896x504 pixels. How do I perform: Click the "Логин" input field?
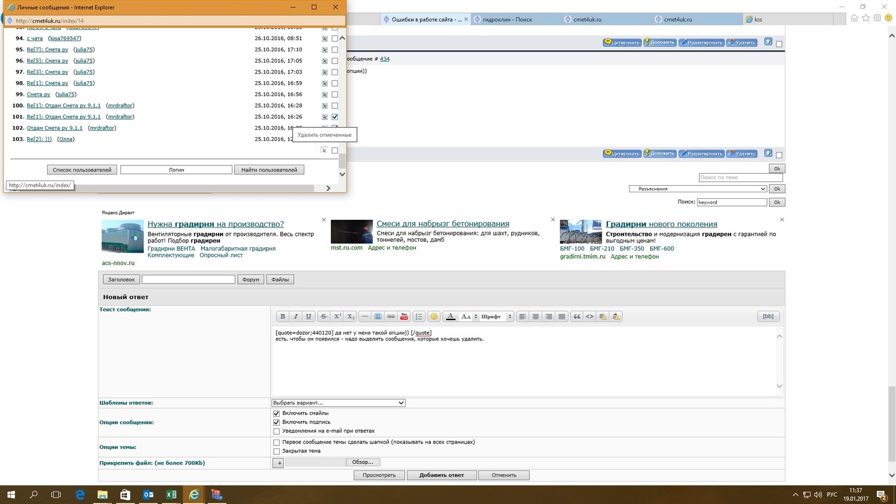tap(176, 170)
